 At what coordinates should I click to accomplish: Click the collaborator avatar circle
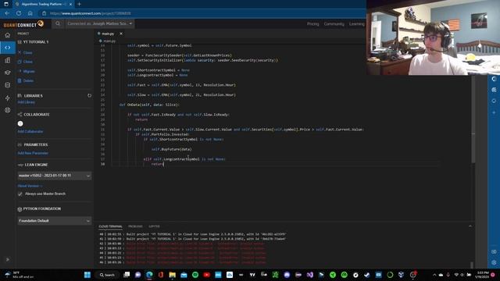20,123
